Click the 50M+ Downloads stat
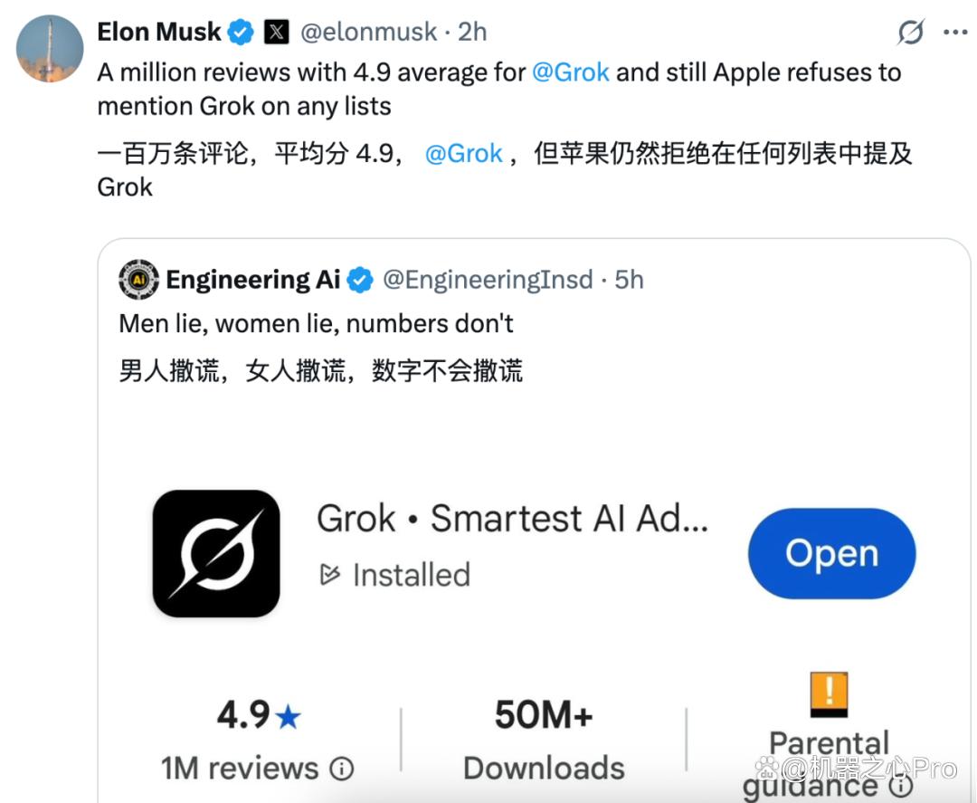The height and width of the screenshot is (803, 977). 544,740
